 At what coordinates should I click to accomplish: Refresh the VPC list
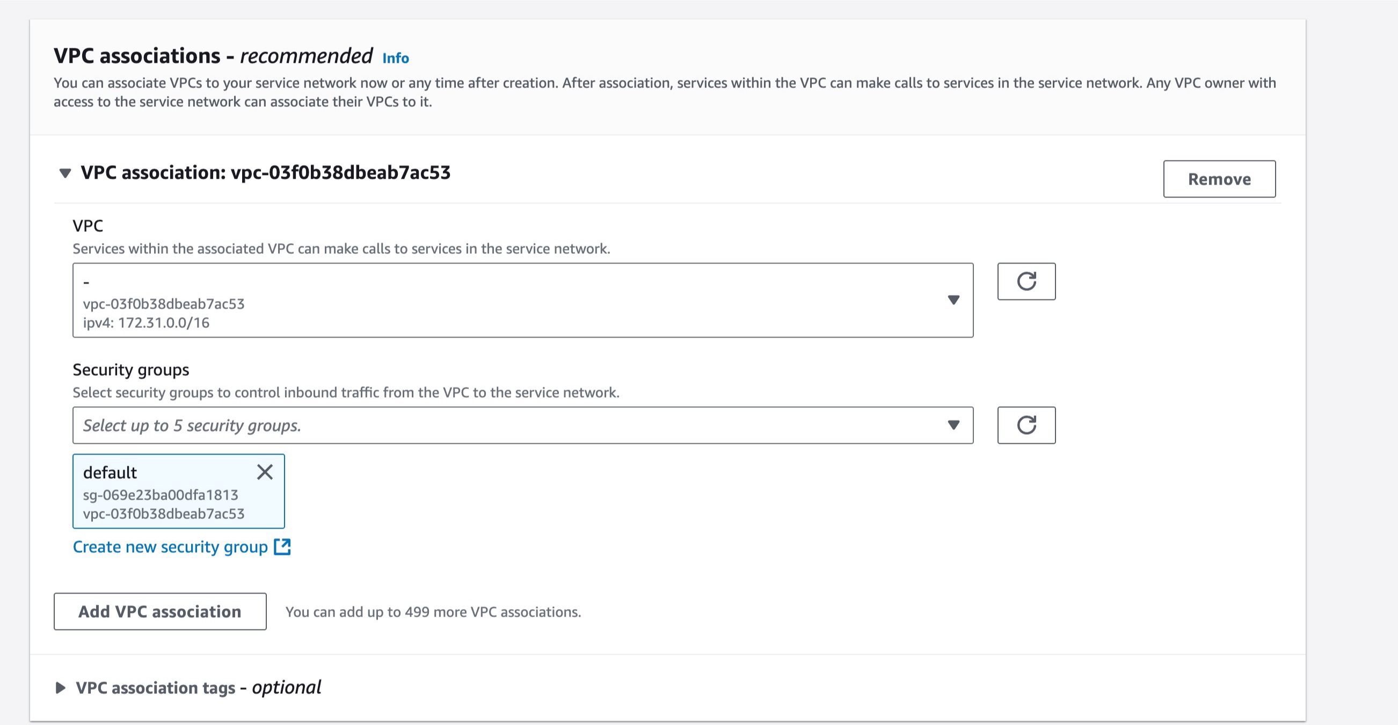[1026, 282]
